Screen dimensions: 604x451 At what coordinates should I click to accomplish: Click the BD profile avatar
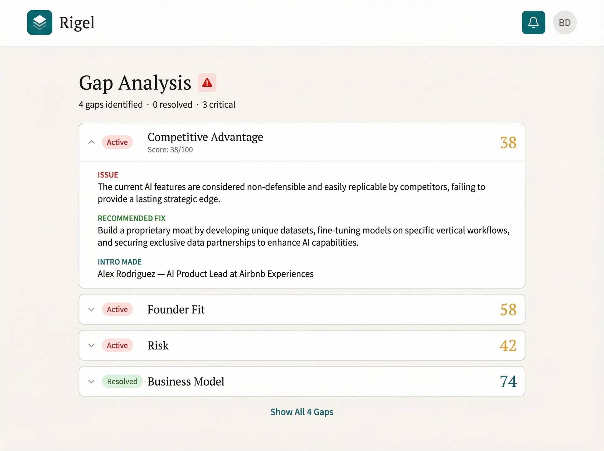point(564,22)
